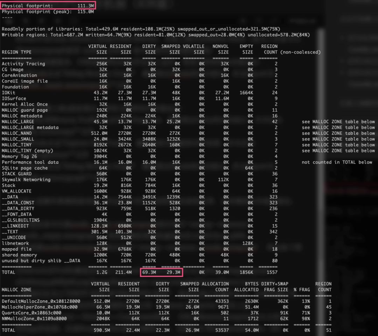The height and width of the screenshot is (336, 378).
Task: Click the allocation count 43353
Action: [222, 301]
